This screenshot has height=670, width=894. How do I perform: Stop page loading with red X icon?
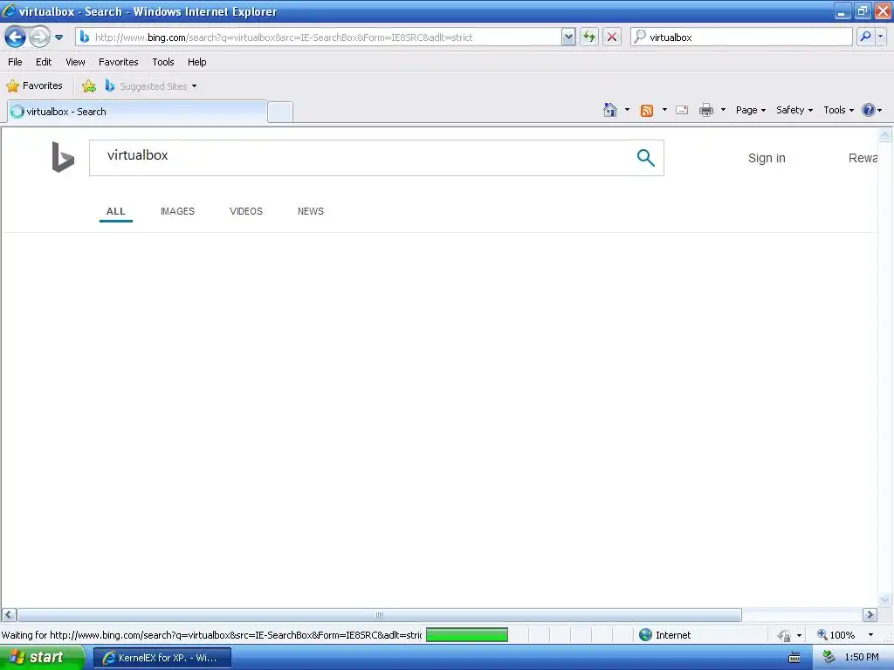click(612, 38)
